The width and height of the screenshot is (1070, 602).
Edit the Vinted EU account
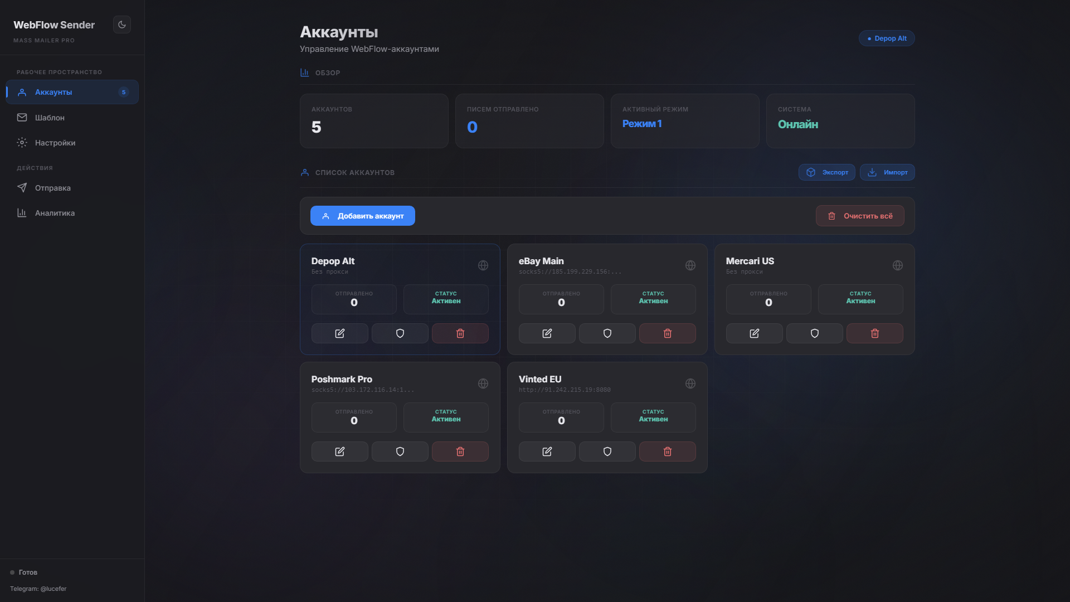click(547, 452)
